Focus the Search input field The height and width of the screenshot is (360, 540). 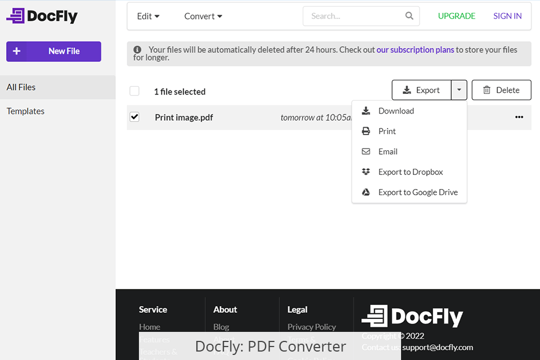click(x=361, y=16)
